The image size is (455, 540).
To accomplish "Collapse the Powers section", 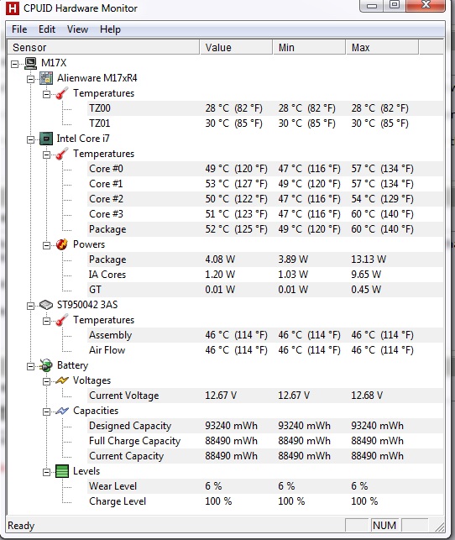I will click(46, 245).
